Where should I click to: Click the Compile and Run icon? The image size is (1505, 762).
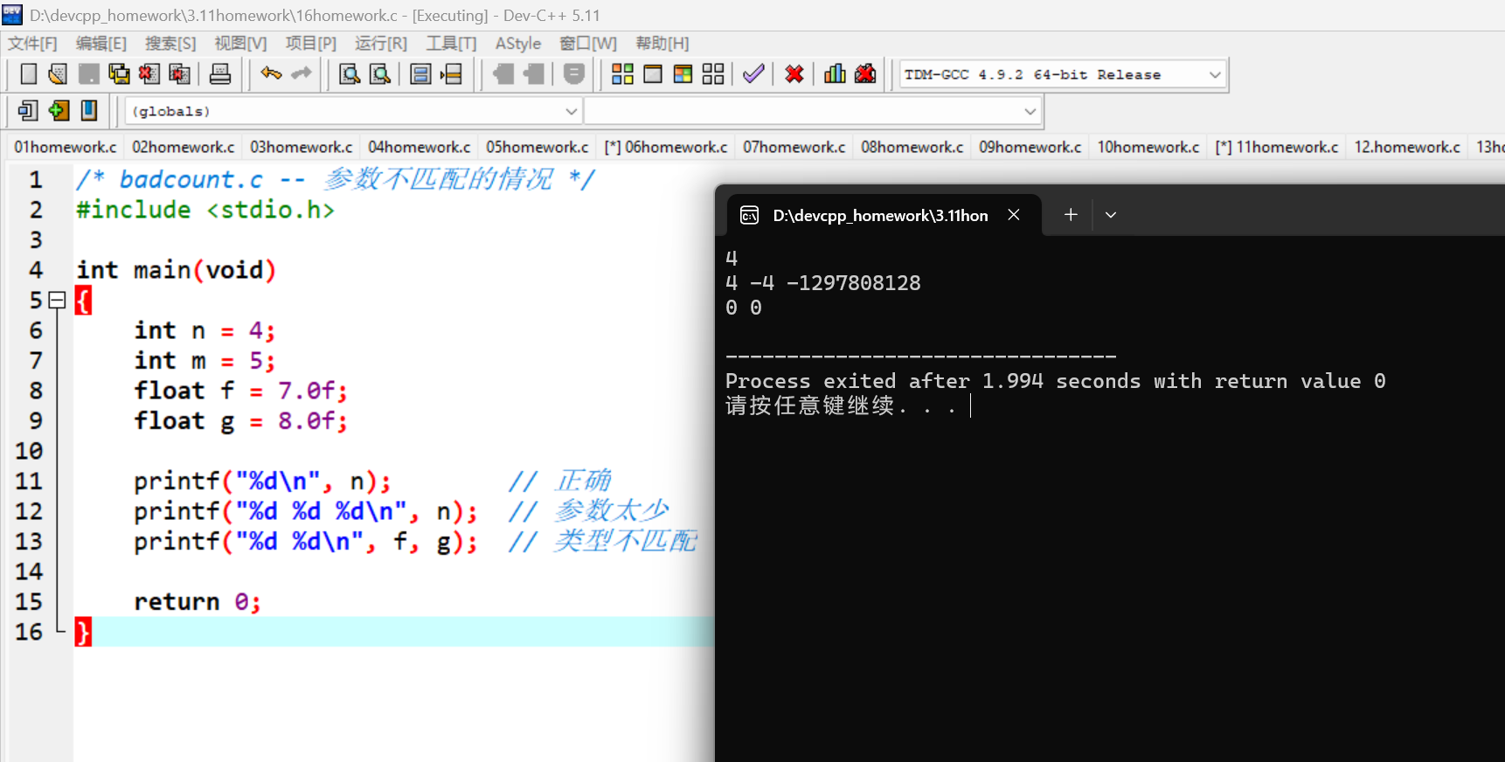[683, 74]
